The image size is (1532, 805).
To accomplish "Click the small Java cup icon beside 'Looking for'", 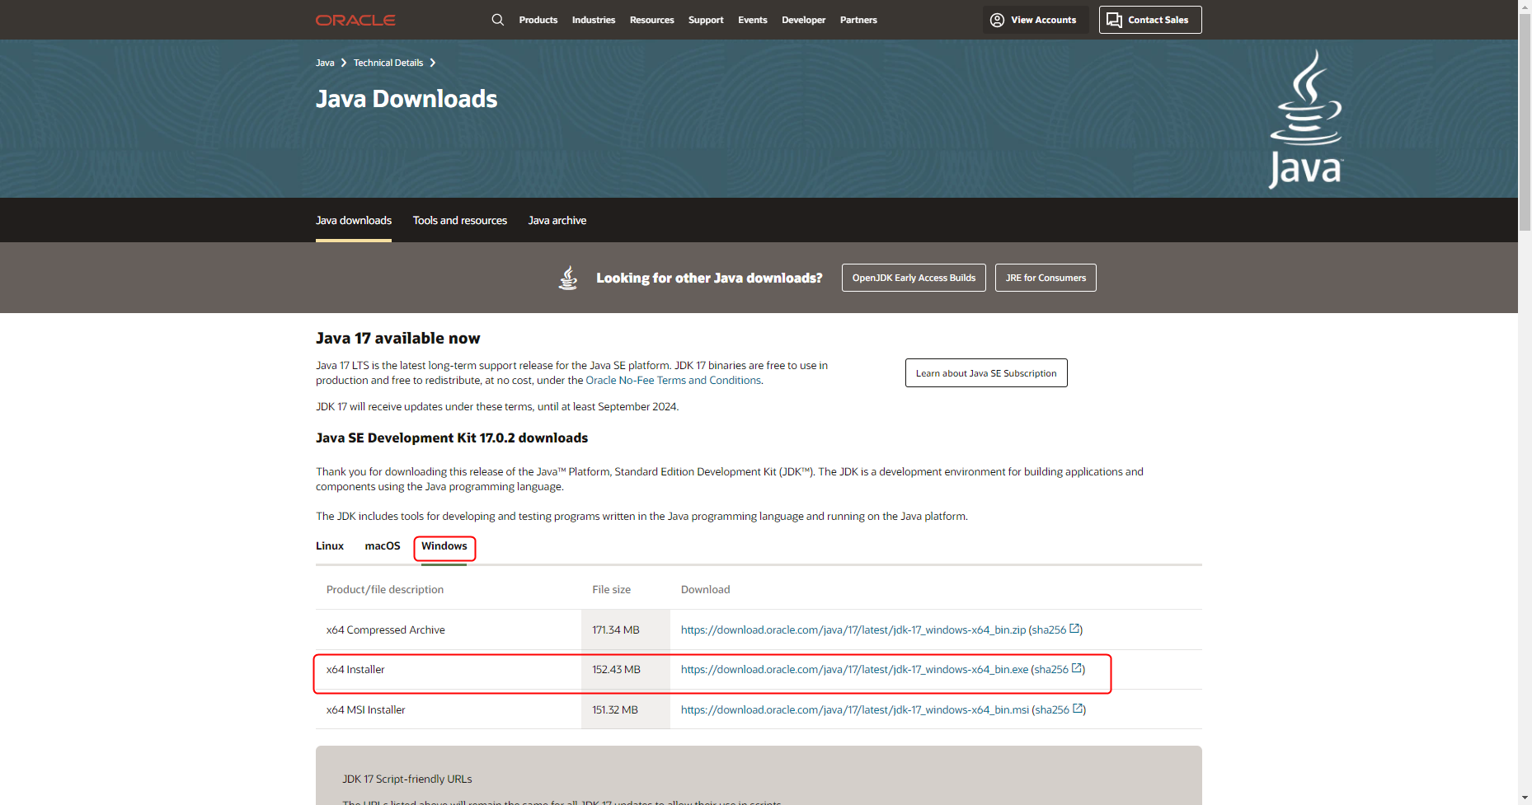I will point(568,278).
